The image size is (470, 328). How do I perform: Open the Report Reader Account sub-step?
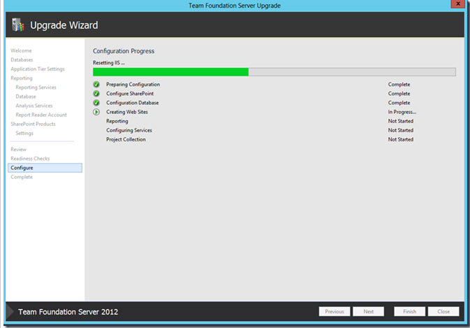(x=41, y=115)
